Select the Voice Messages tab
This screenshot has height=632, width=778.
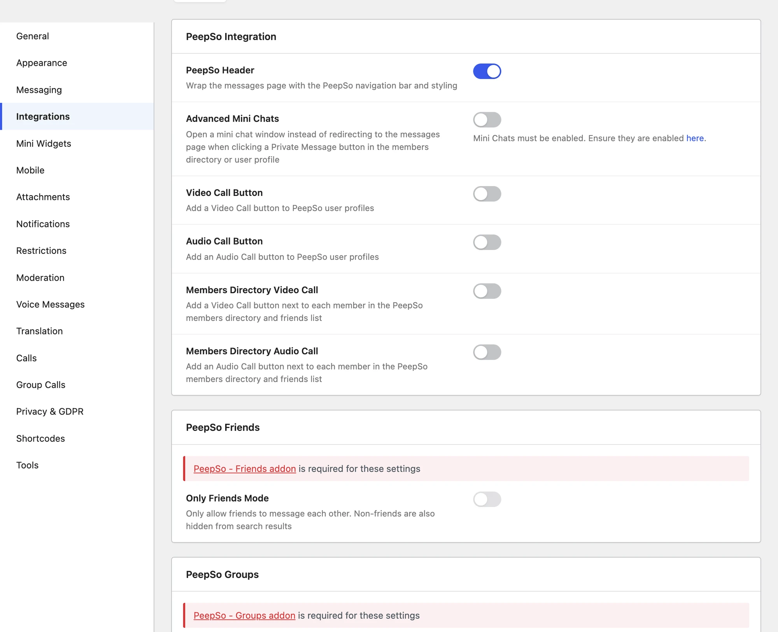pos(77,305)
